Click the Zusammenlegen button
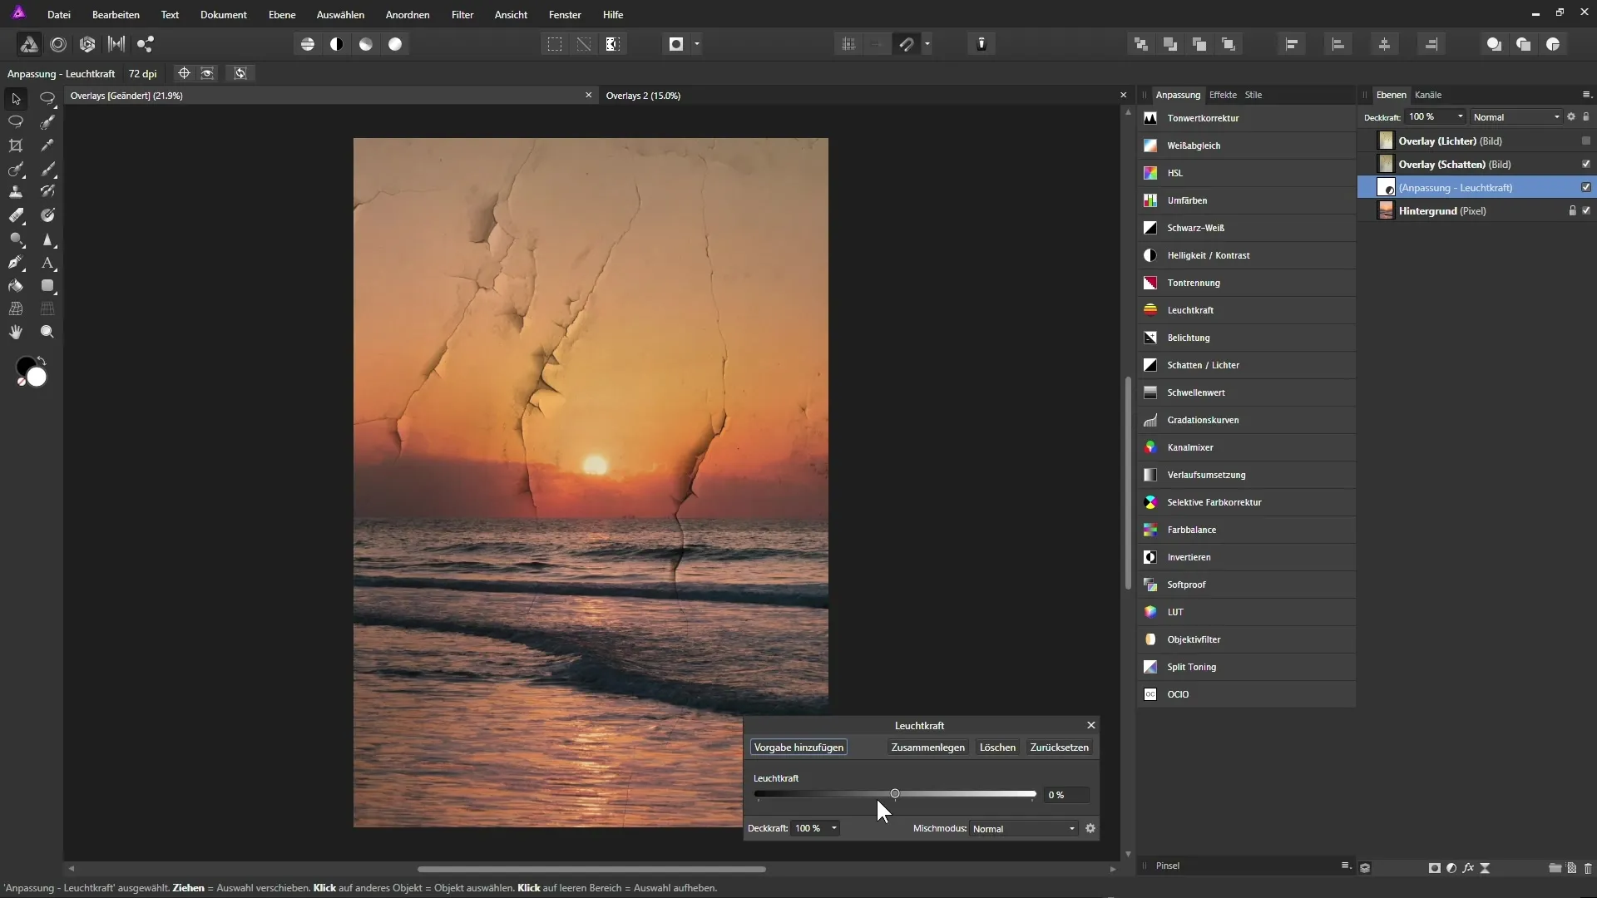Screen dimensions: 1597x898 927,748
